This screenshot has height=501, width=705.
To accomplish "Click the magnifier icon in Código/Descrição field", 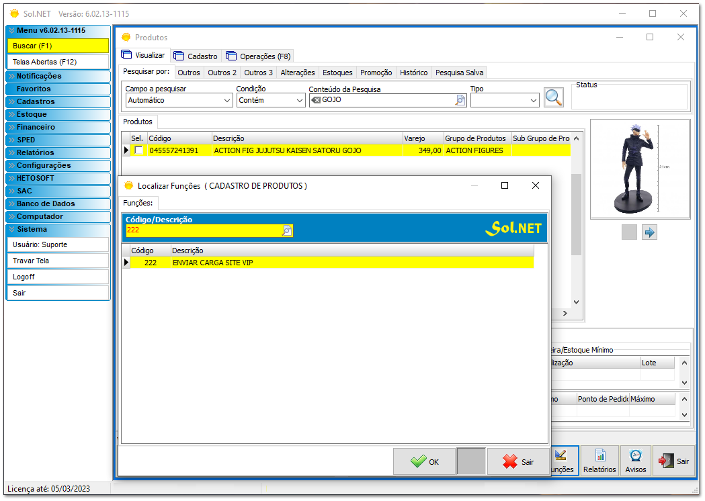I will (287, 230).
